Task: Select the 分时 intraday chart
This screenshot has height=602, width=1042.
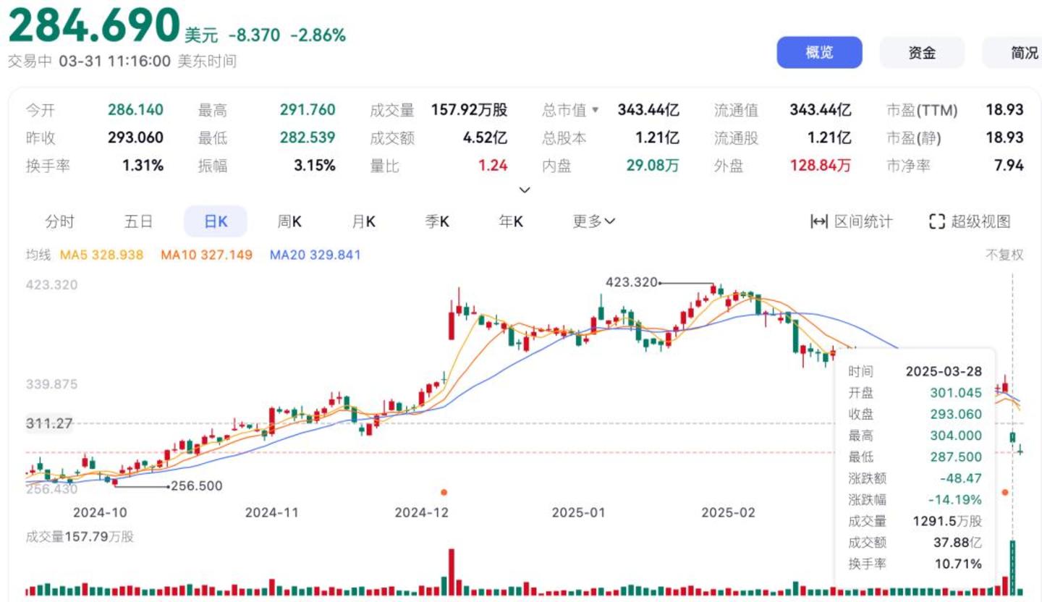Action: coord(59,221)
